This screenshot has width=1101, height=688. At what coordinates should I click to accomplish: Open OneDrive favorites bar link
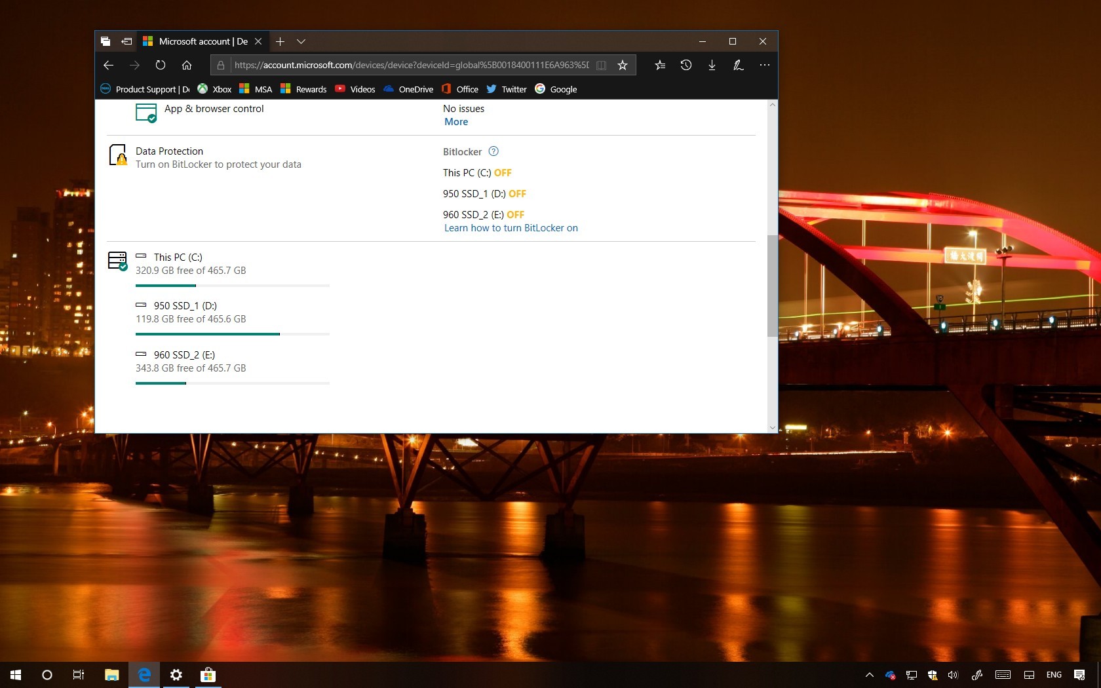pyautogui.click(x=408, y=89)
